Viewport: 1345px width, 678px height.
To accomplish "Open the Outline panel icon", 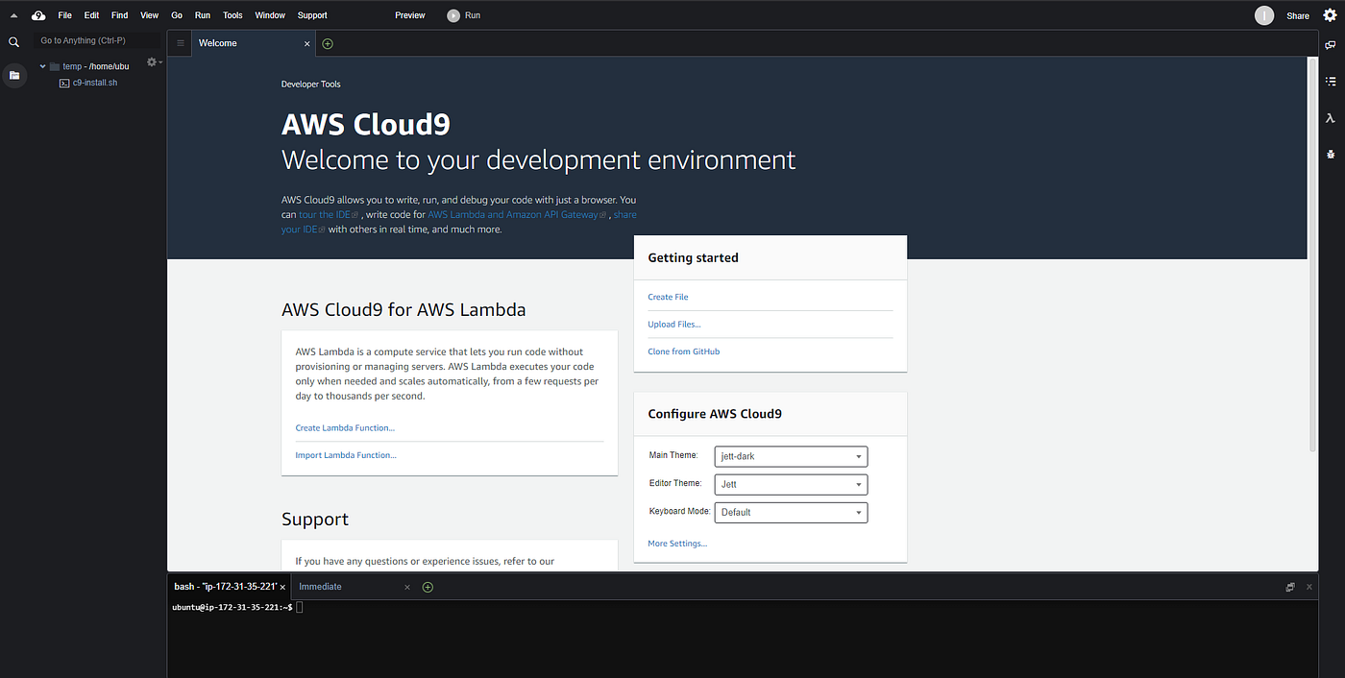I will 1331,82.
